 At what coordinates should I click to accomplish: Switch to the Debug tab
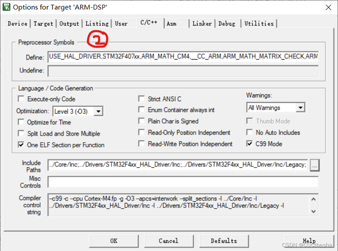227,23
